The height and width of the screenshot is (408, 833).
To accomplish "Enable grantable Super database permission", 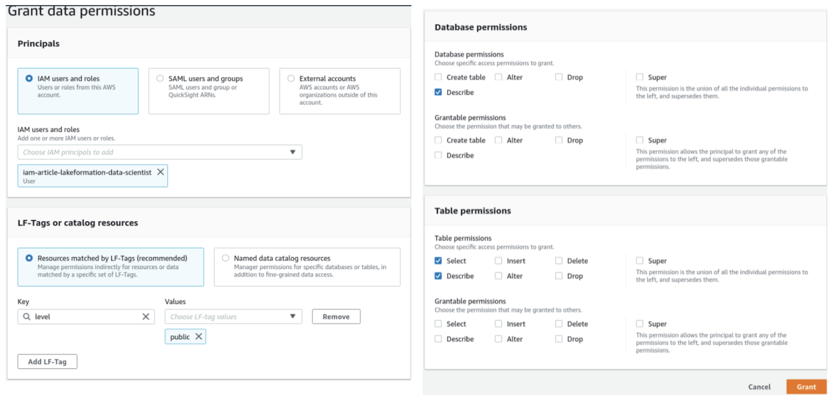I will click(639, 140).
